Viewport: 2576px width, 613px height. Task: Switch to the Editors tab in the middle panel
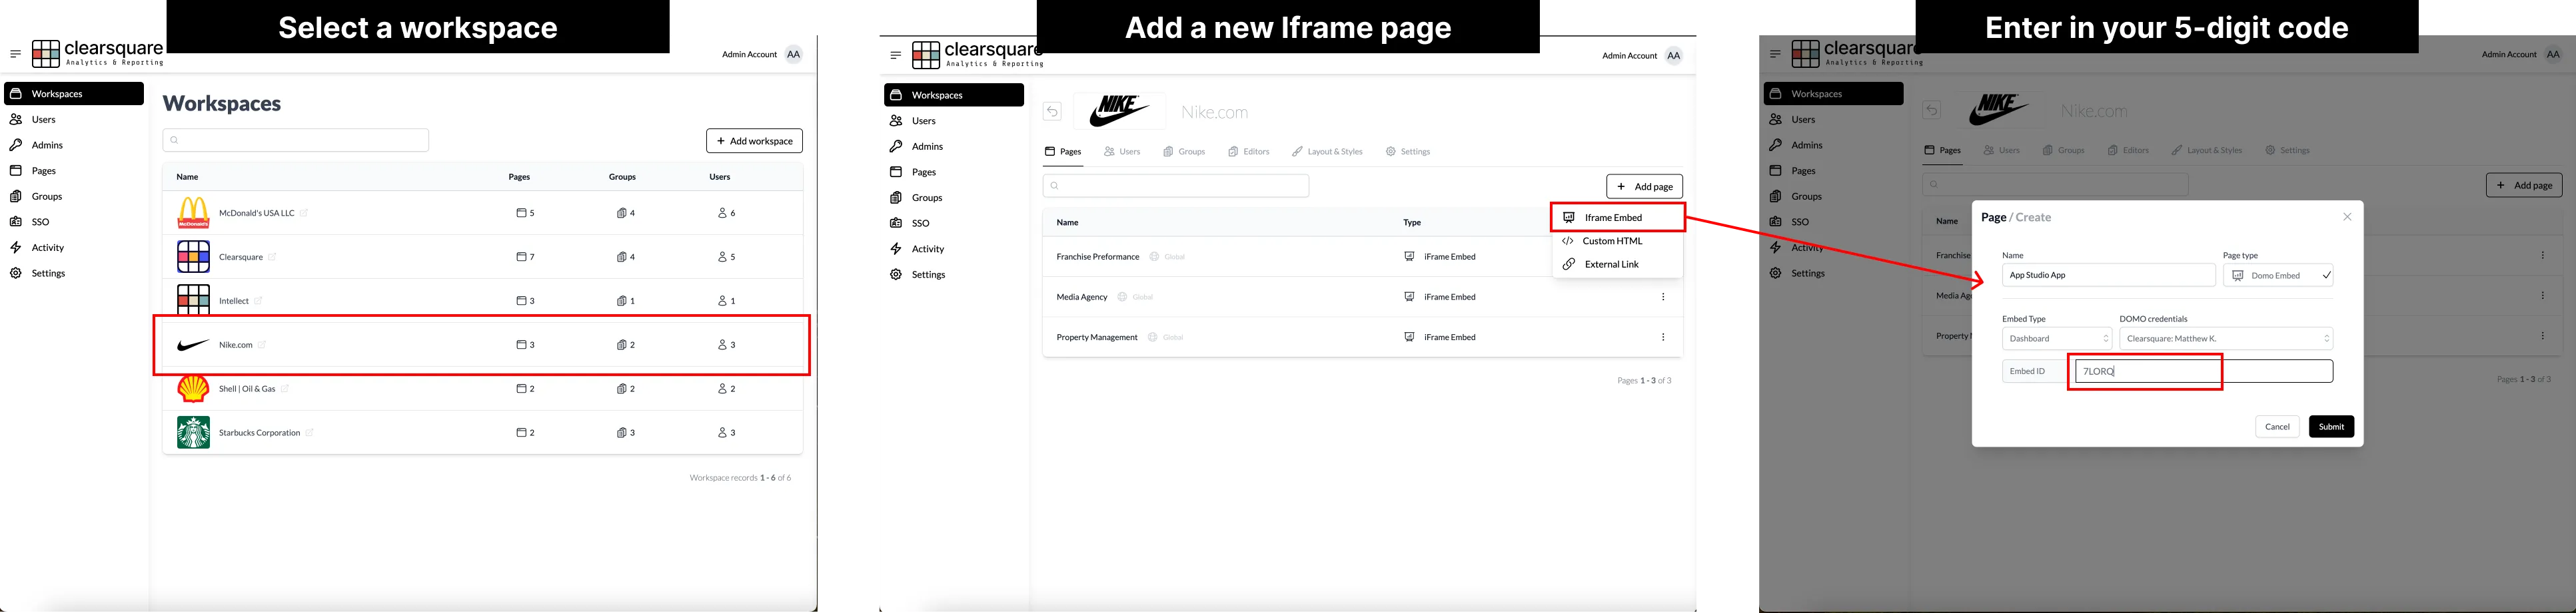(x=1249, y=152)
